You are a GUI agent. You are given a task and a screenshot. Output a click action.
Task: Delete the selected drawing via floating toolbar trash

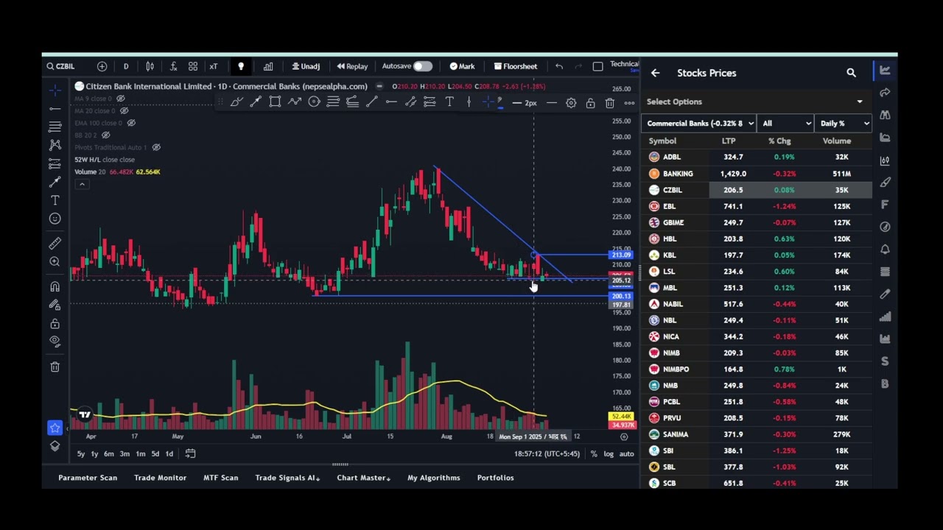point(610,103)
